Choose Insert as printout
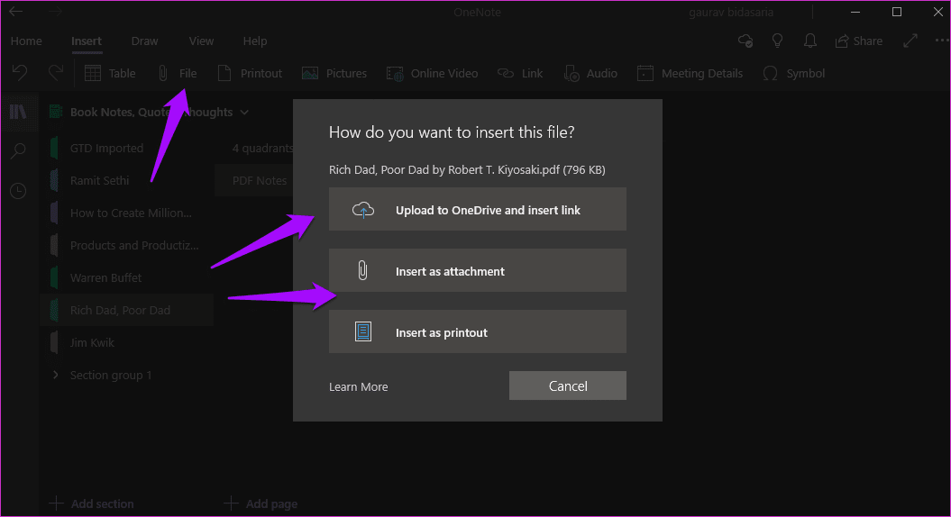 coord(478,331)
